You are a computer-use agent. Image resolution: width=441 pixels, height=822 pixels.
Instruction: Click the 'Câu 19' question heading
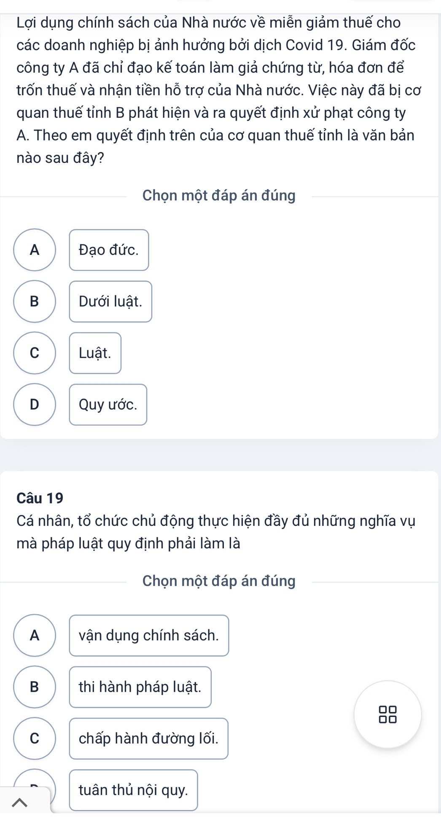[x=40, y=498]
